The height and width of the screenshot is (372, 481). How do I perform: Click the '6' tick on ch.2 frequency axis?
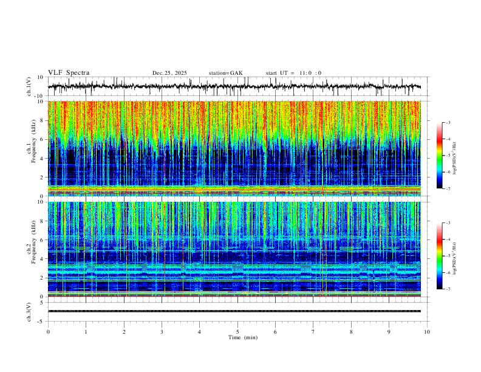click(x=42, y=239)
